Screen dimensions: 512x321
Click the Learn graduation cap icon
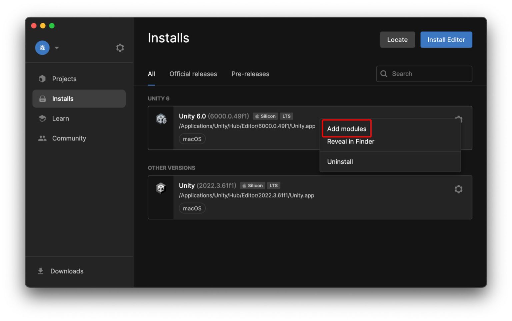click(x=42, y=118)
